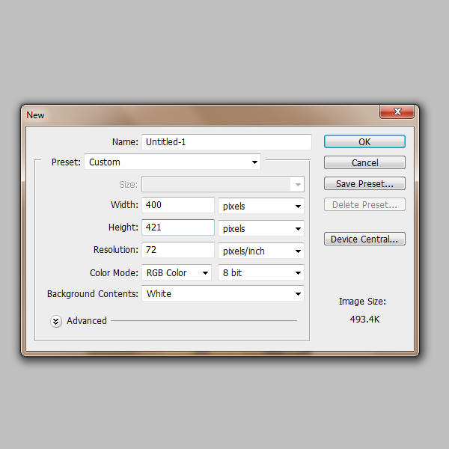
Task: Open the Background Contents White dropdown
Action: point(223,293)
